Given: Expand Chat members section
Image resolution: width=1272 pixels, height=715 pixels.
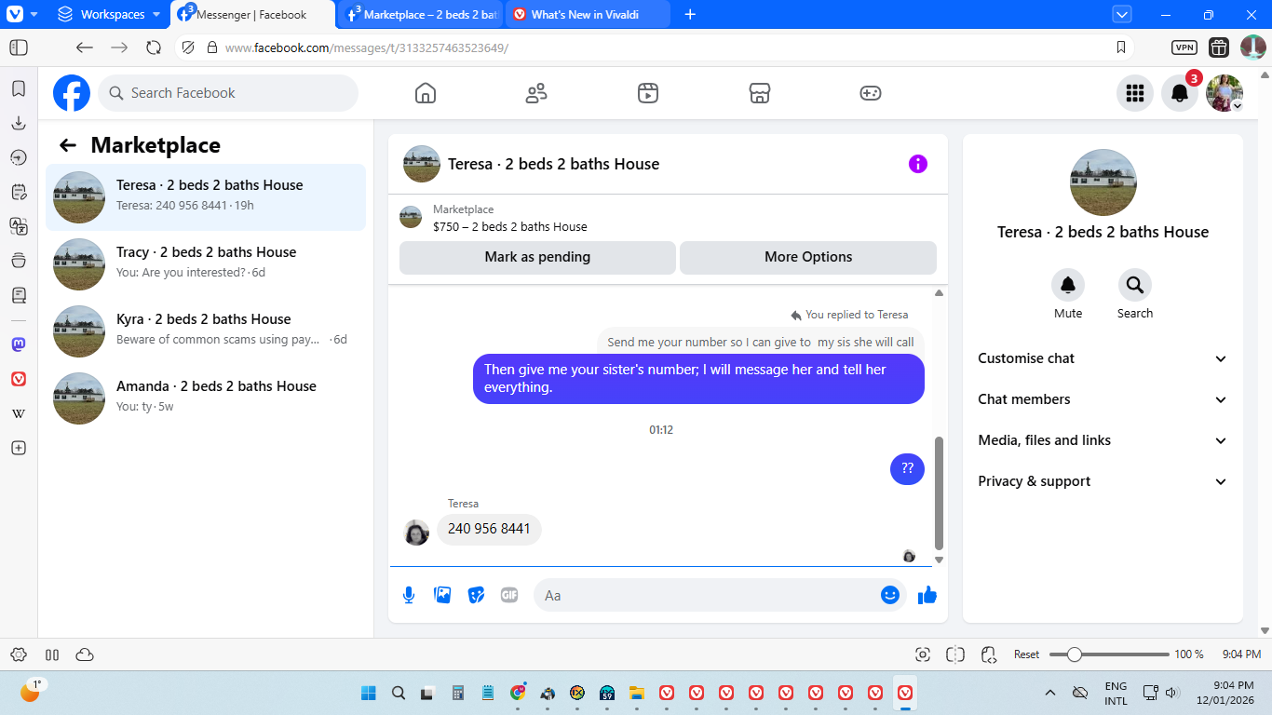Looking at the screenshot, I should [x=1103, y=399].
